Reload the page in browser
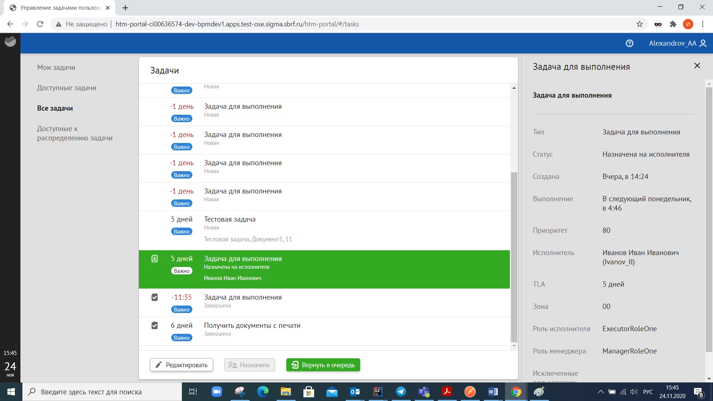Viewport: 713px width, 401px height. 40,24
